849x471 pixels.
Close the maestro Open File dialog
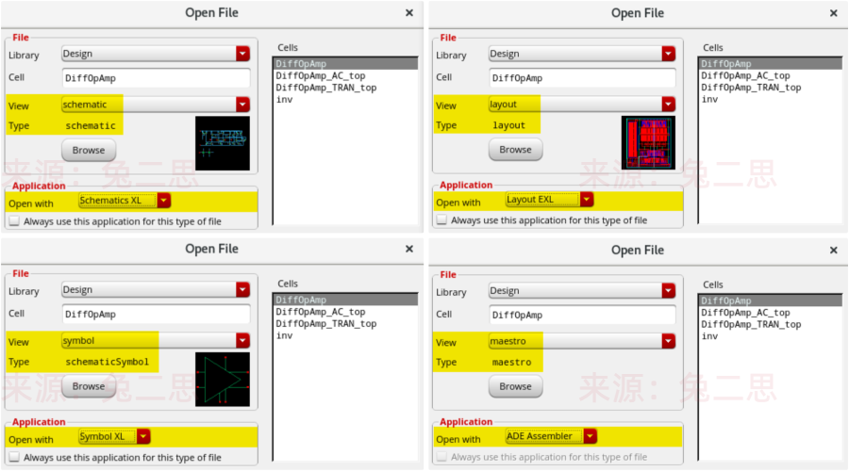(x=834, y=250)
